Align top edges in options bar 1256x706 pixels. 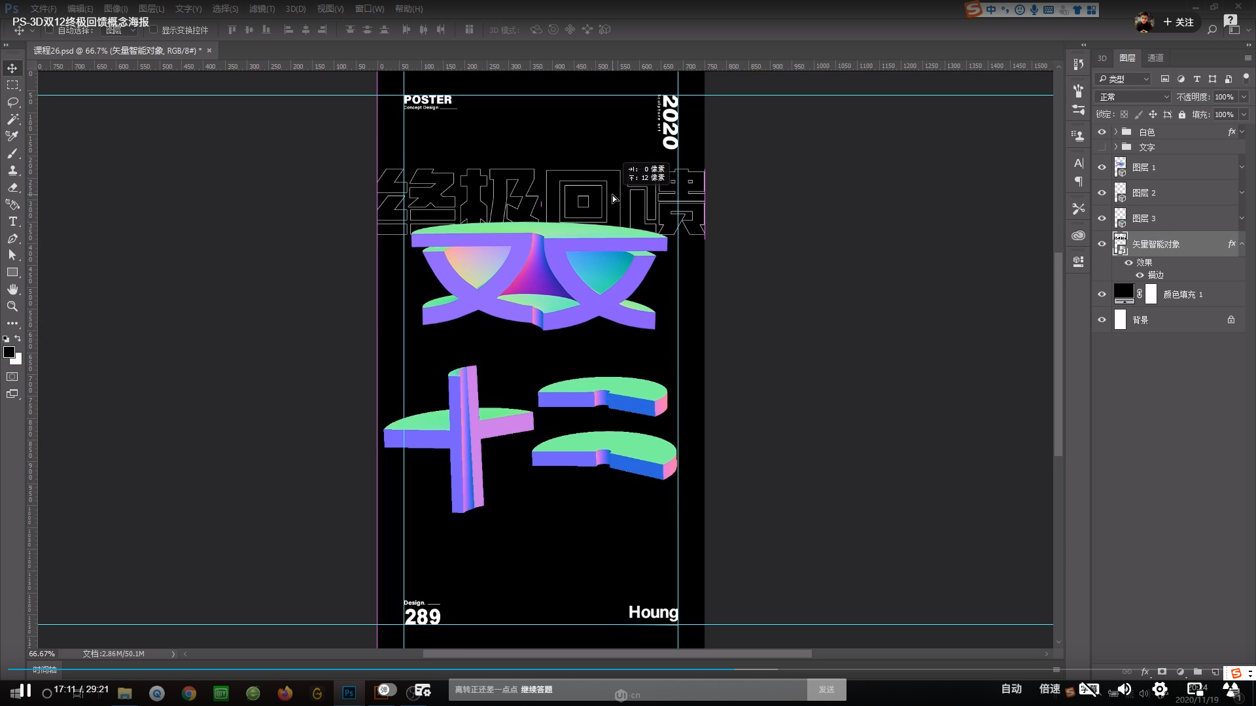pos(232,29)
